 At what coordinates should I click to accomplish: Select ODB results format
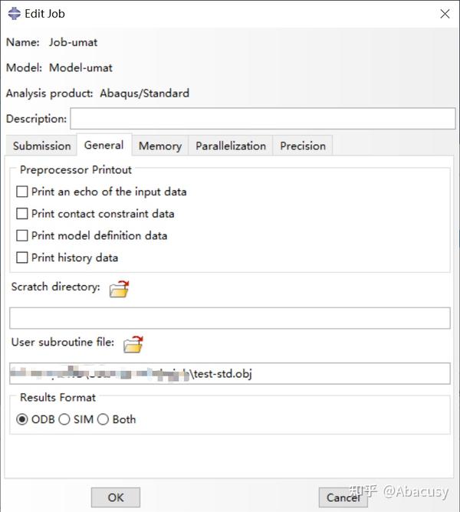[22, 419]
